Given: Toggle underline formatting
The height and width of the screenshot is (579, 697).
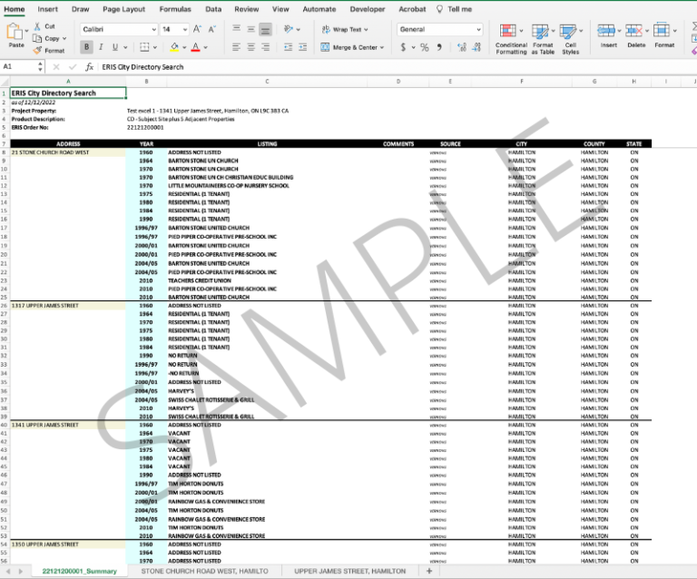Looking at the screenshot, I should pos(115,47).
